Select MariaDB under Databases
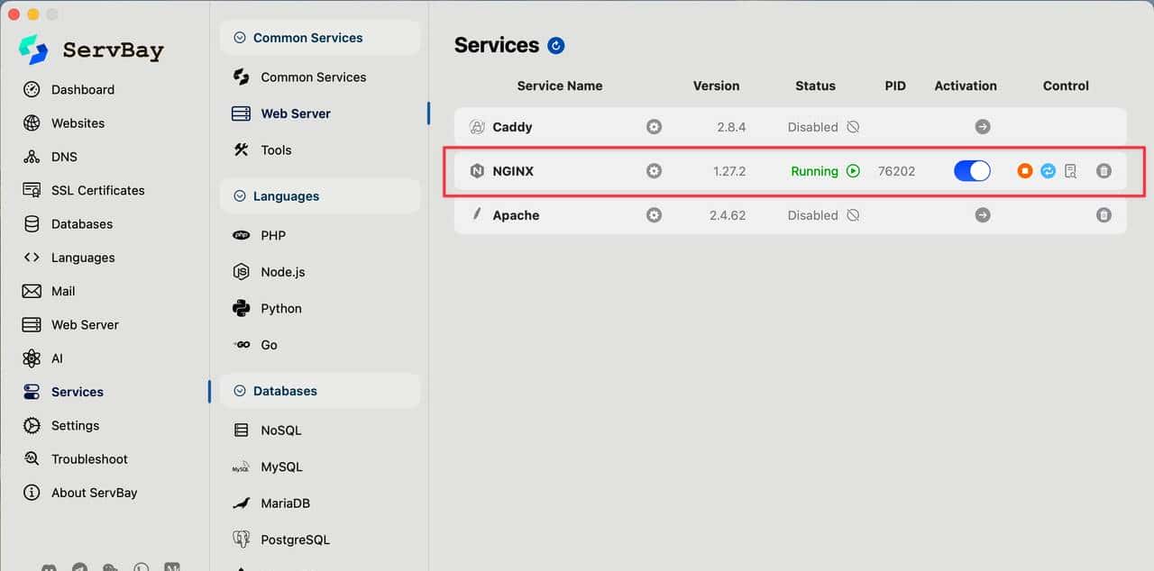The width and height of the screenshot is (1154, 571). (285, 503)
